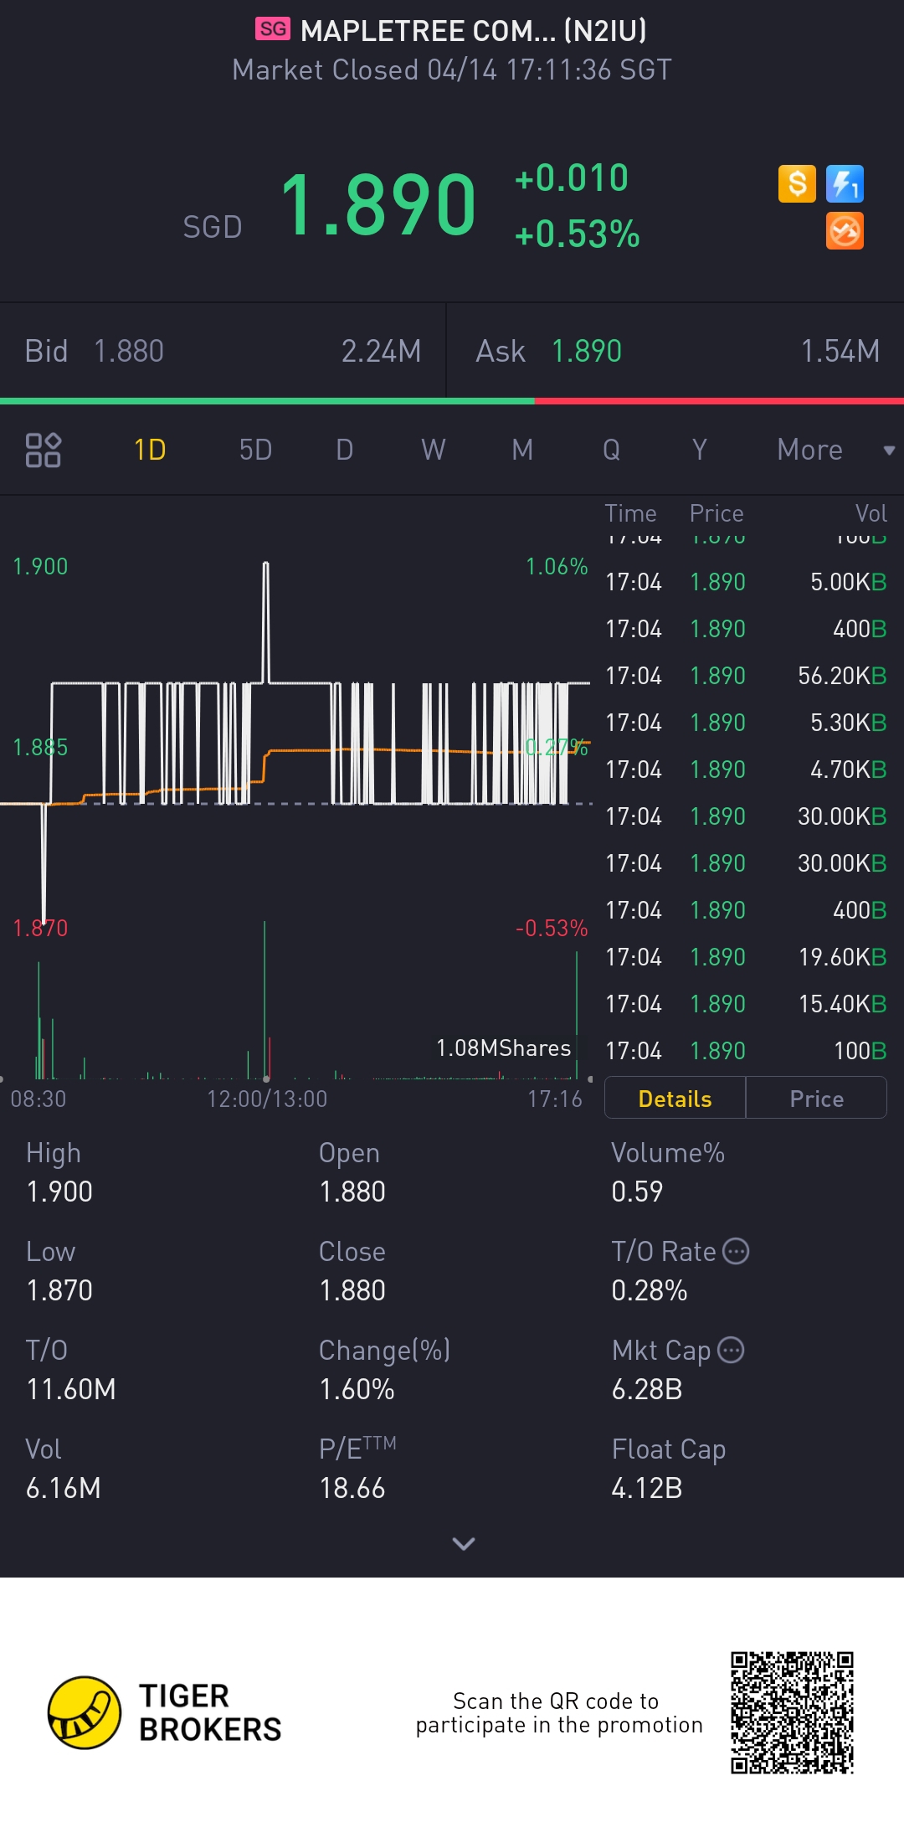Tap the Mkt Cap value 6.28B
This screenshot has width=904, height=1848.
[x=647, y=1389]
